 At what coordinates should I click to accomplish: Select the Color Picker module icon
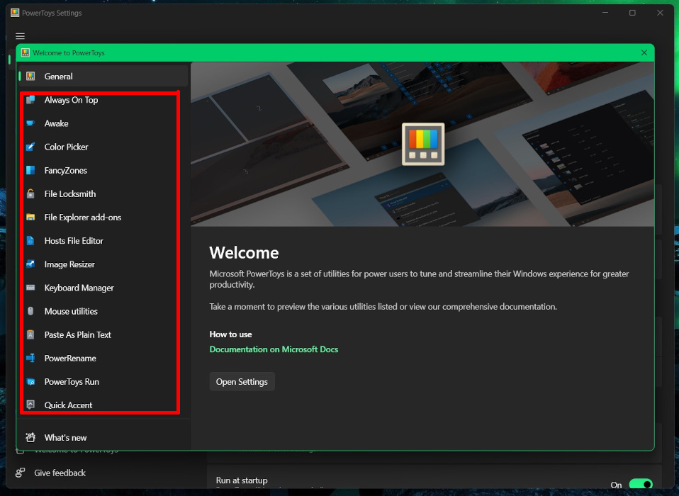(x=31, y=147)
